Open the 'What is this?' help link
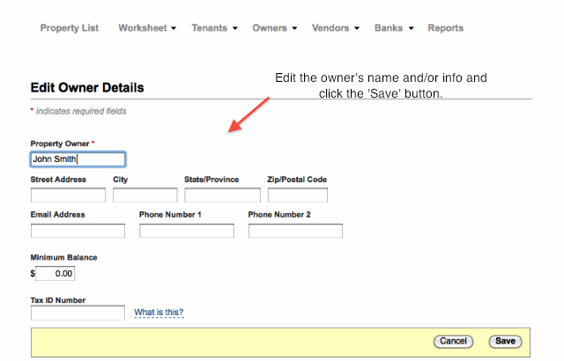The image size is (564, 361). coord(159,313)
